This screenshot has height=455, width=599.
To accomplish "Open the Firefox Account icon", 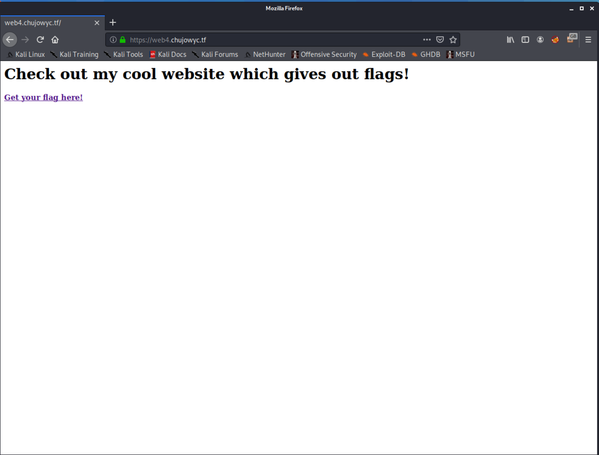I will (540, 39).
